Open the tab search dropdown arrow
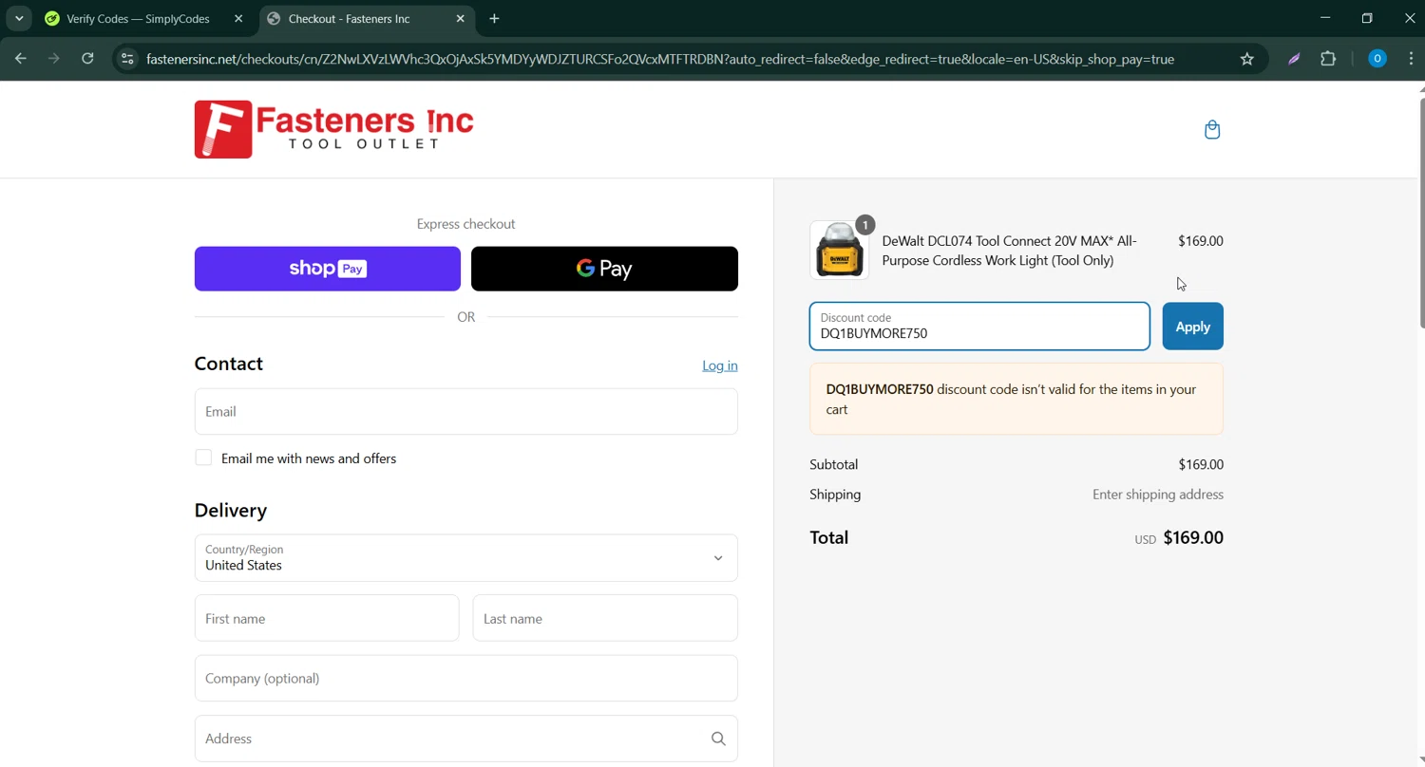This screenshot has width=1425, height=767. [x=19, y=18]
